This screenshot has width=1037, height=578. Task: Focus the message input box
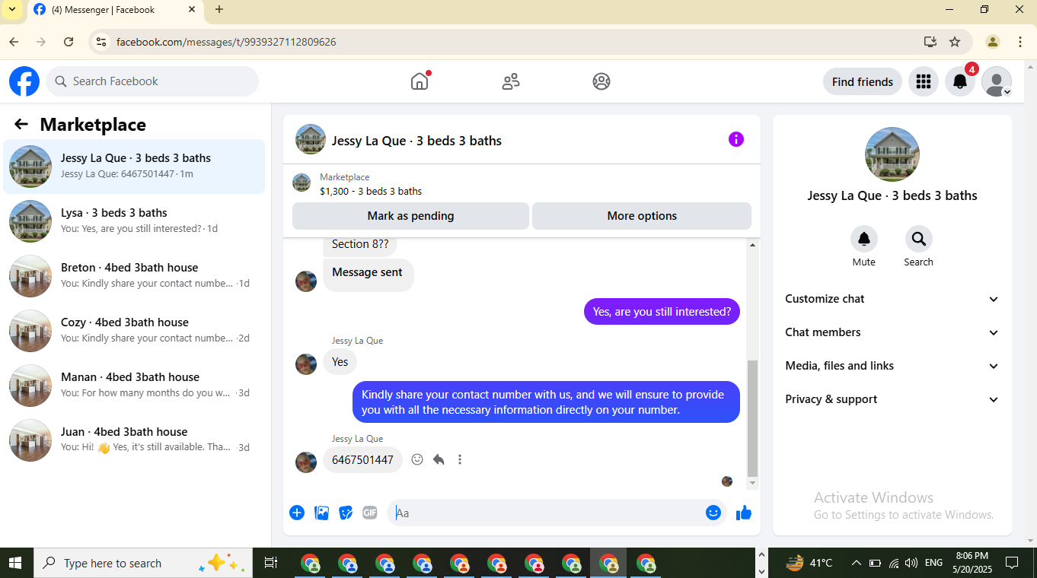pyautogui.click(x=547, y=513)
